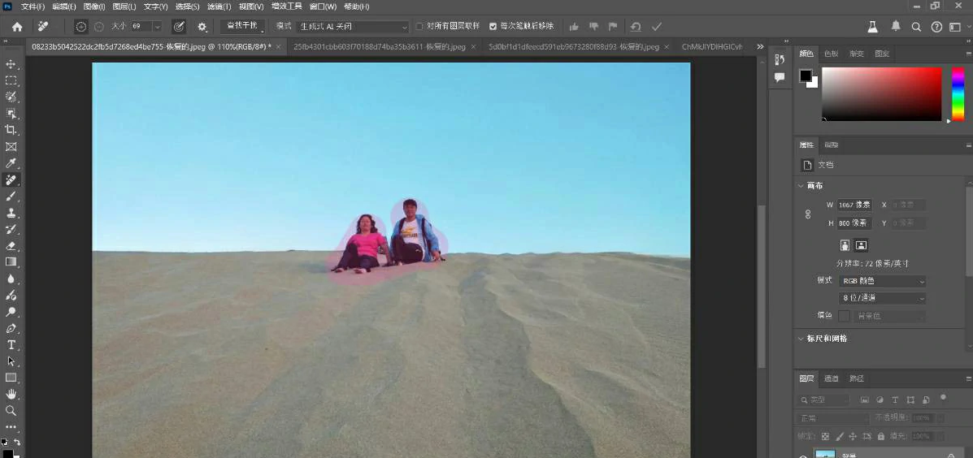Switch to the 通道 tab
973x458 pixels.
pyautogui.click(x=832, y=378)
